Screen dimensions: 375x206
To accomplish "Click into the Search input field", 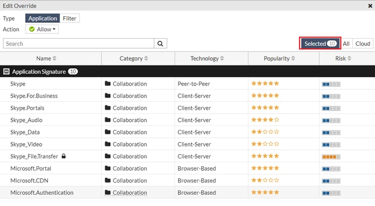I will pos(79,44).
